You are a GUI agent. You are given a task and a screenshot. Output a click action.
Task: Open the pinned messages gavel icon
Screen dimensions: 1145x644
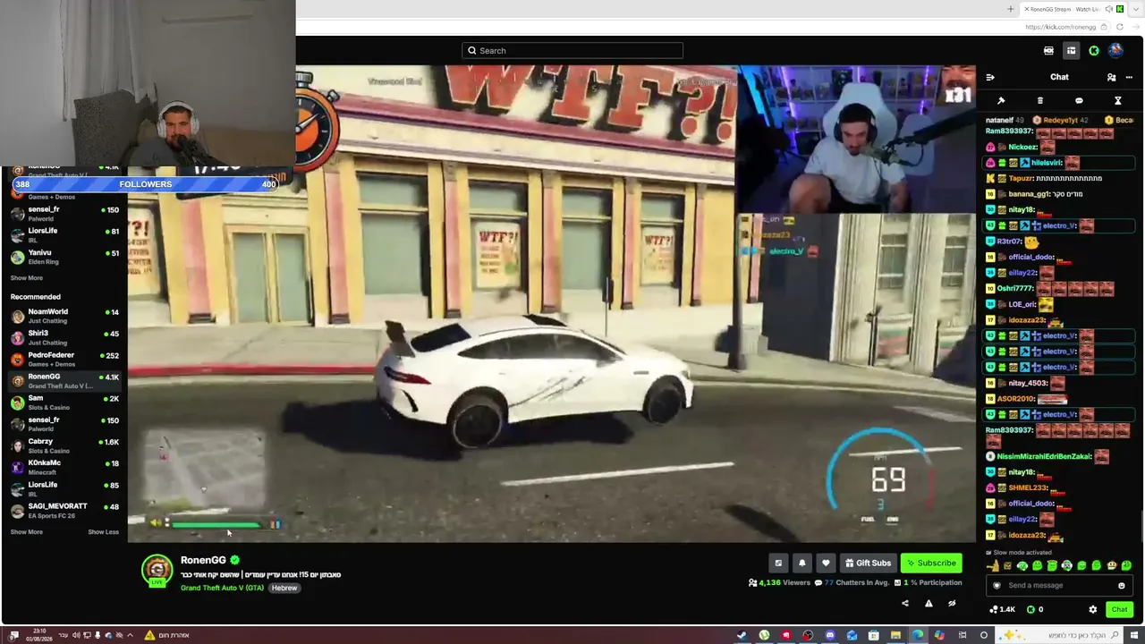[1001, 100]
